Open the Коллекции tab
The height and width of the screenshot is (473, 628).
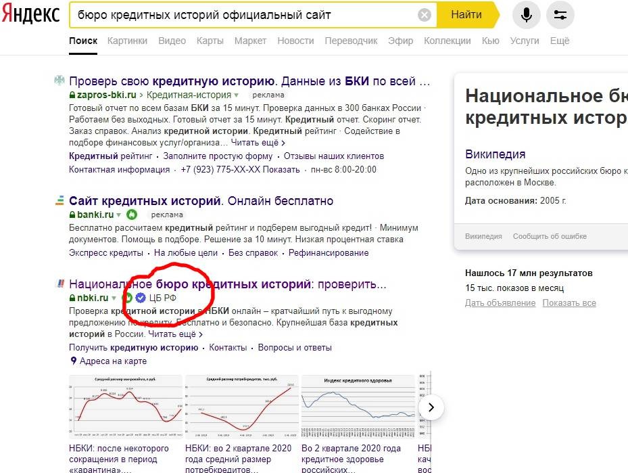pos(448,41)
